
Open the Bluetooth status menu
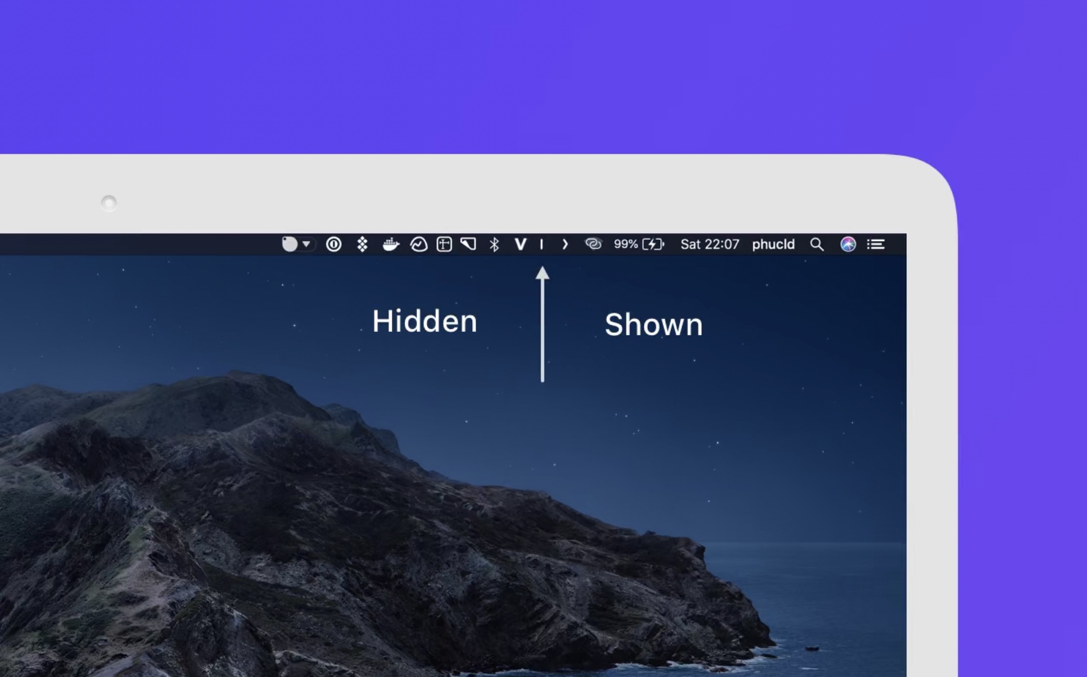[494, 244]
